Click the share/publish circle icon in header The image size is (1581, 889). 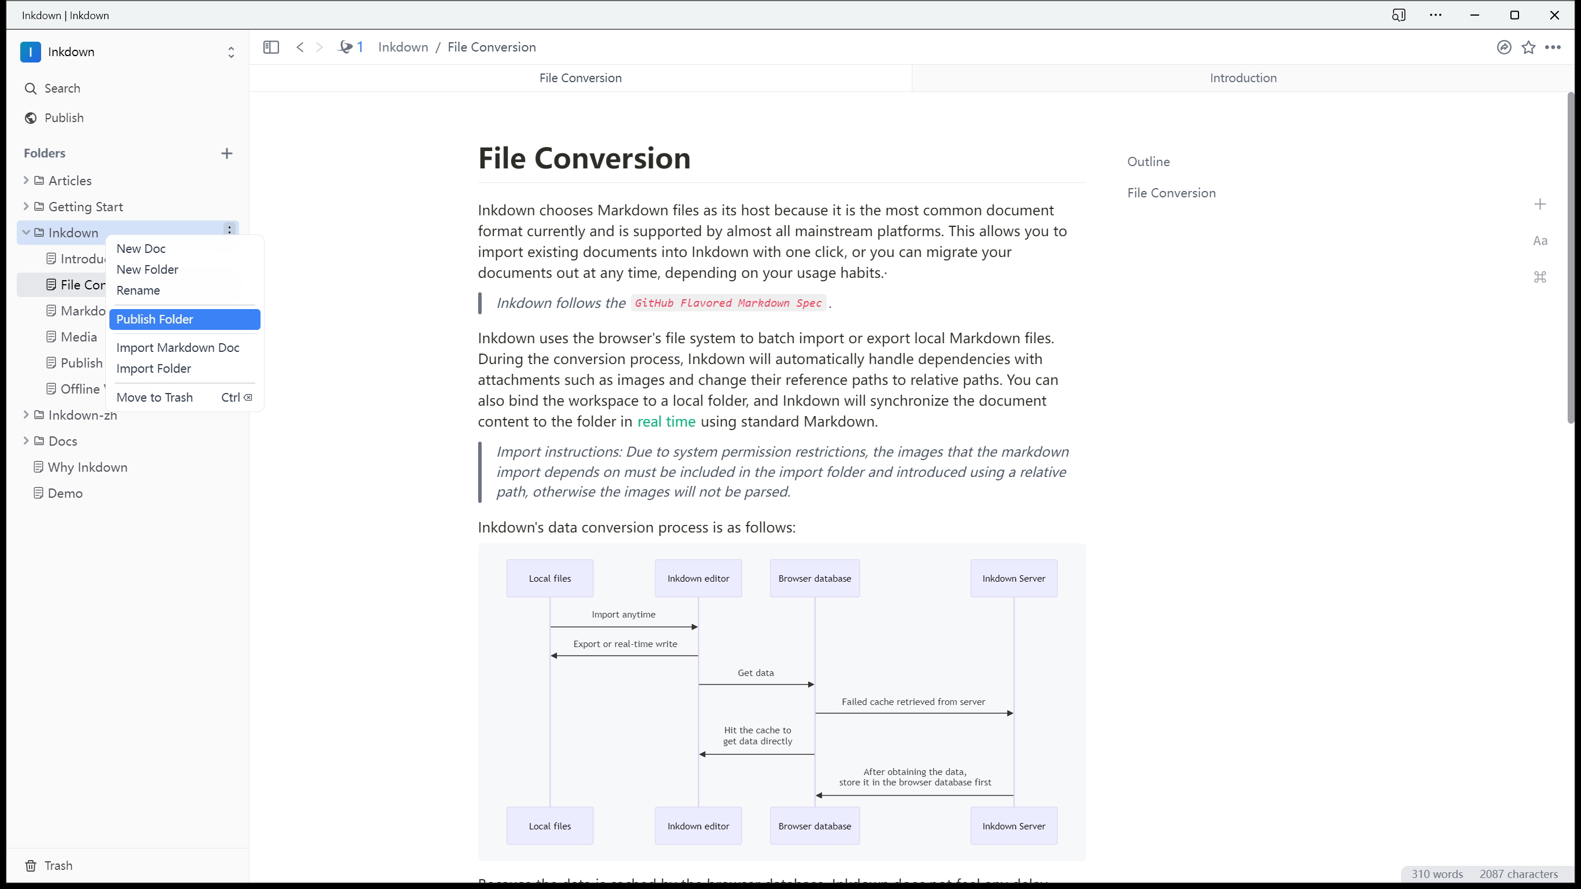coord(1503,47)
